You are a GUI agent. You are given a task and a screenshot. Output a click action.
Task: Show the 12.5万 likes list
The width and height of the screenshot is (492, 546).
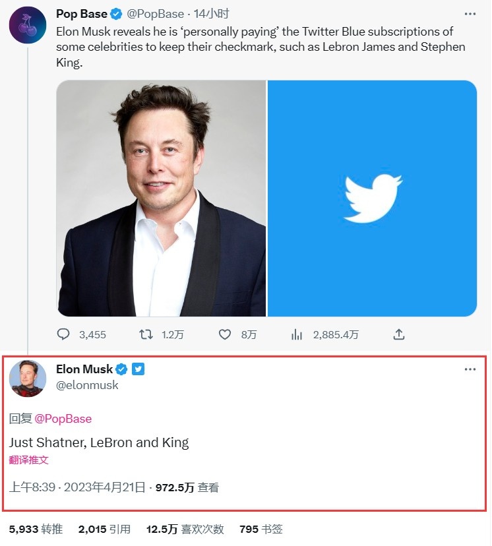coord(185,529)
